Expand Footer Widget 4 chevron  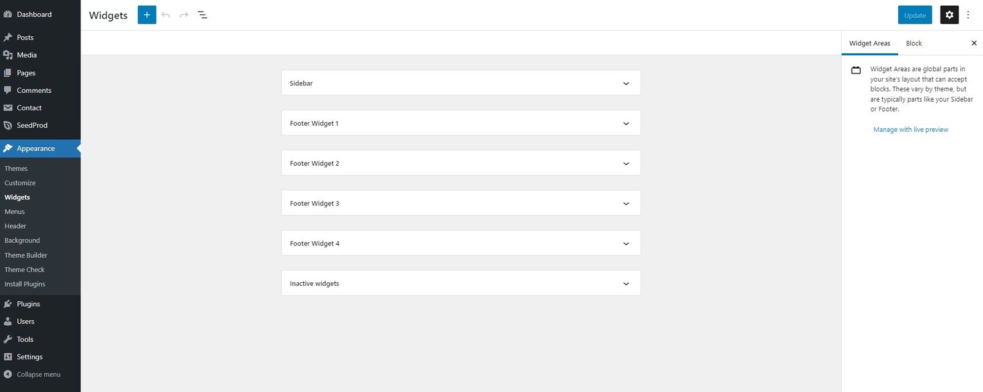(x=626, y=244)
